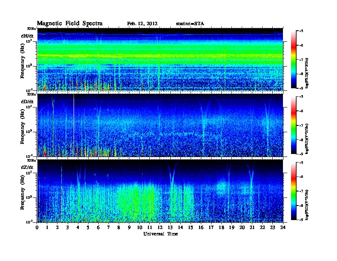Click the "12" hour tick label

160,227
